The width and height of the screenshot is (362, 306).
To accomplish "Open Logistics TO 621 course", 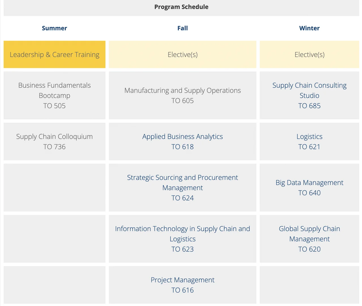I will (x=309, y=141).
